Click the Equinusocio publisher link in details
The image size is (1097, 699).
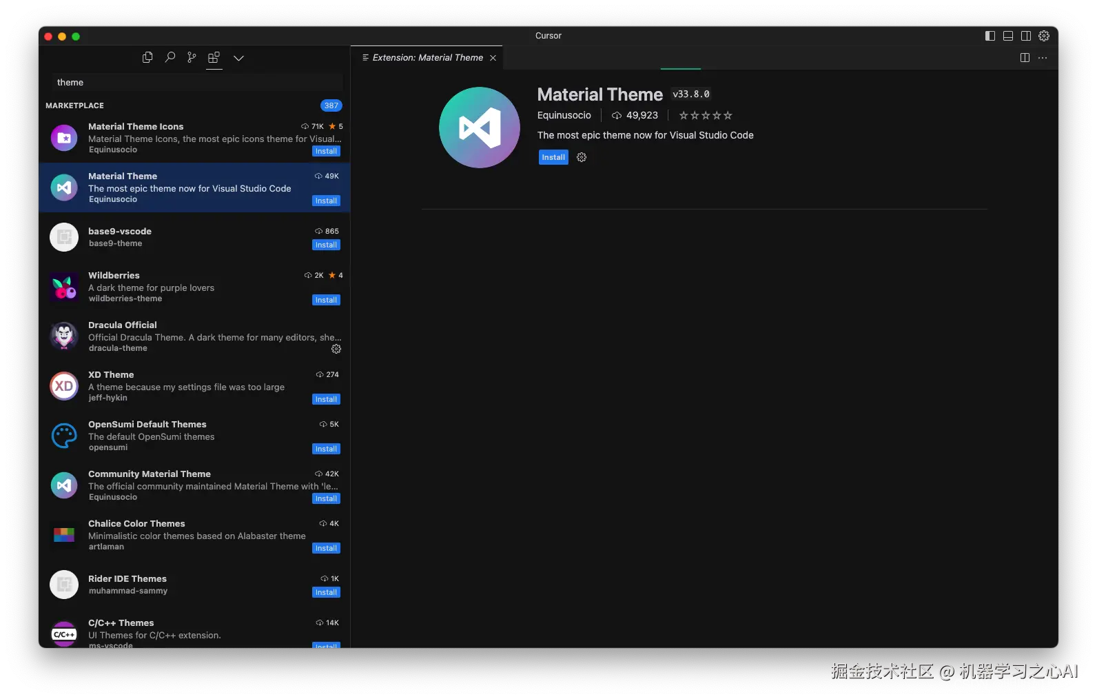[x=564, y=115]
